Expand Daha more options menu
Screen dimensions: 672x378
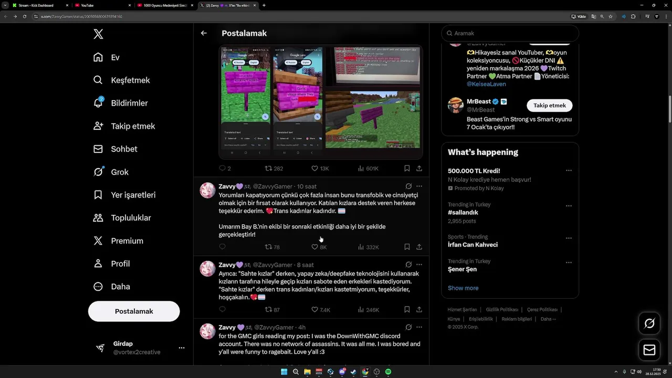(111, 287)
